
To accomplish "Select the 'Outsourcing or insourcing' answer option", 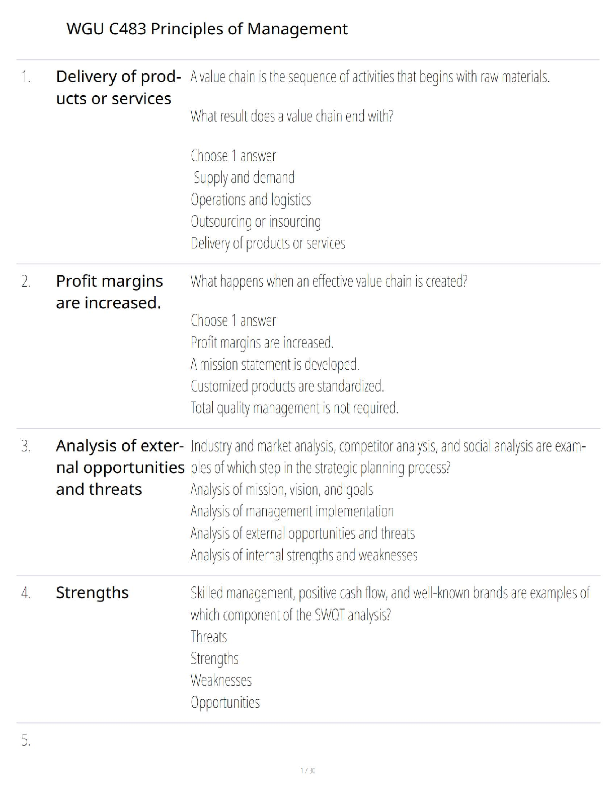I will coord(255,222).
